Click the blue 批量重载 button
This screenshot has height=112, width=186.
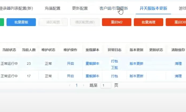pyautogui.click(x=21, y=22)
